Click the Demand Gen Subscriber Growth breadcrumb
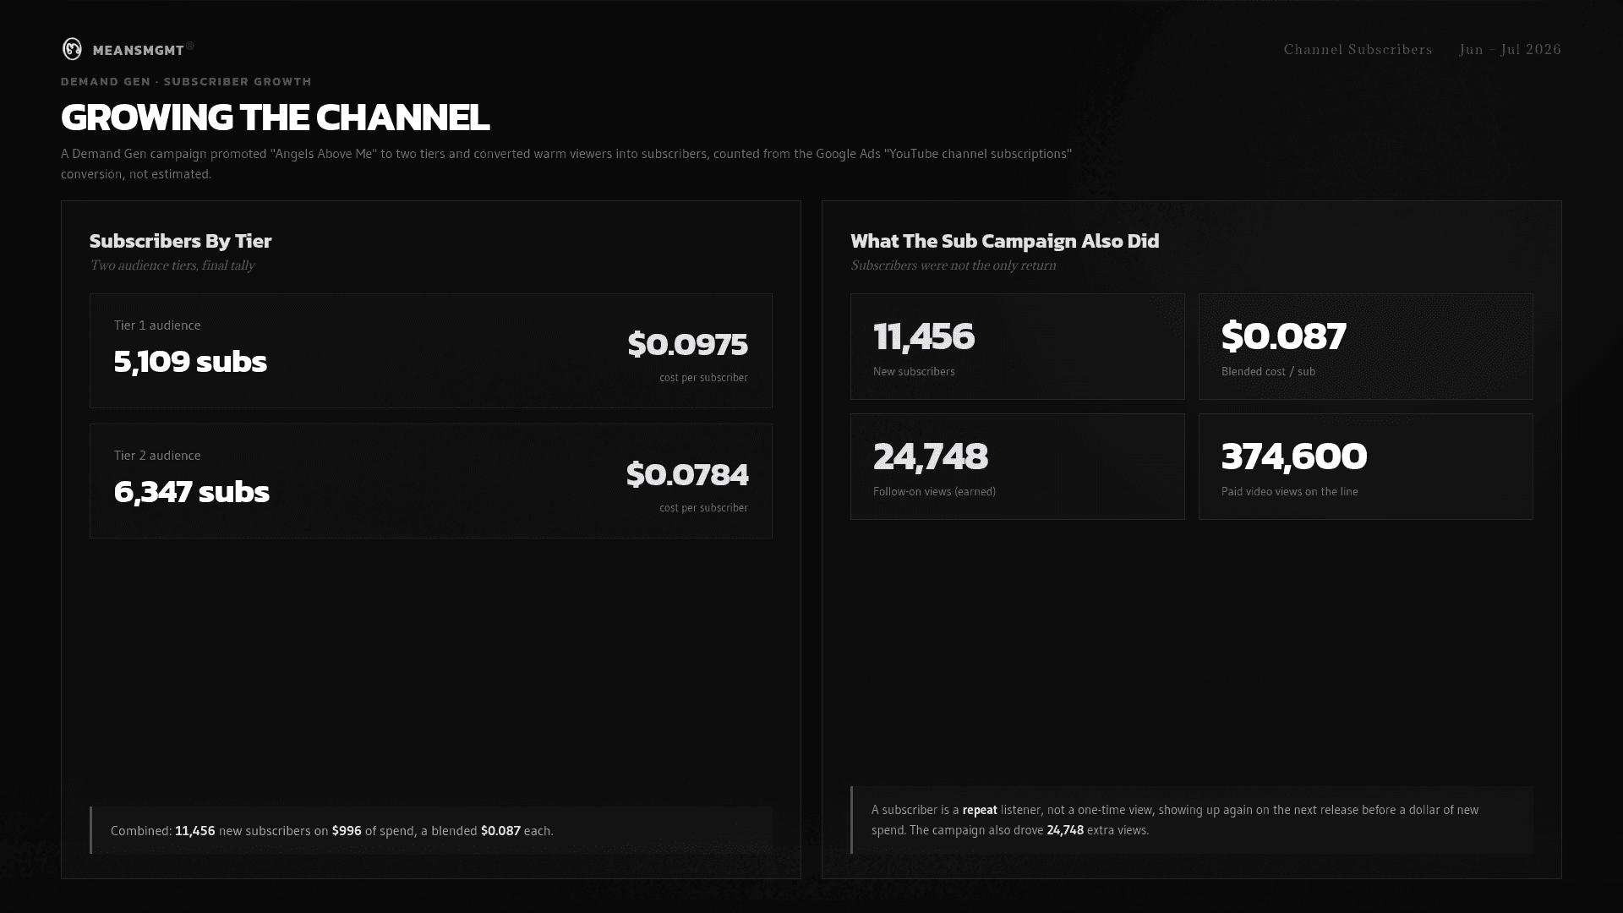 click(186, 81)
